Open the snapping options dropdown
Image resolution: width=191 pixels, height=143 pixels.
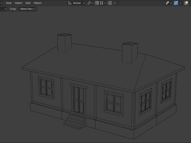[x=103, y=3]
